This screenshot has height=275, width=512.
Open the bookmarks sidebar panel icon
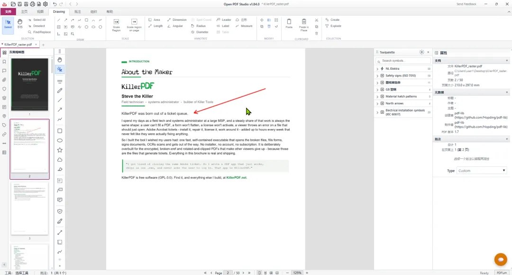pyautogui.click(x=4, y=62)
